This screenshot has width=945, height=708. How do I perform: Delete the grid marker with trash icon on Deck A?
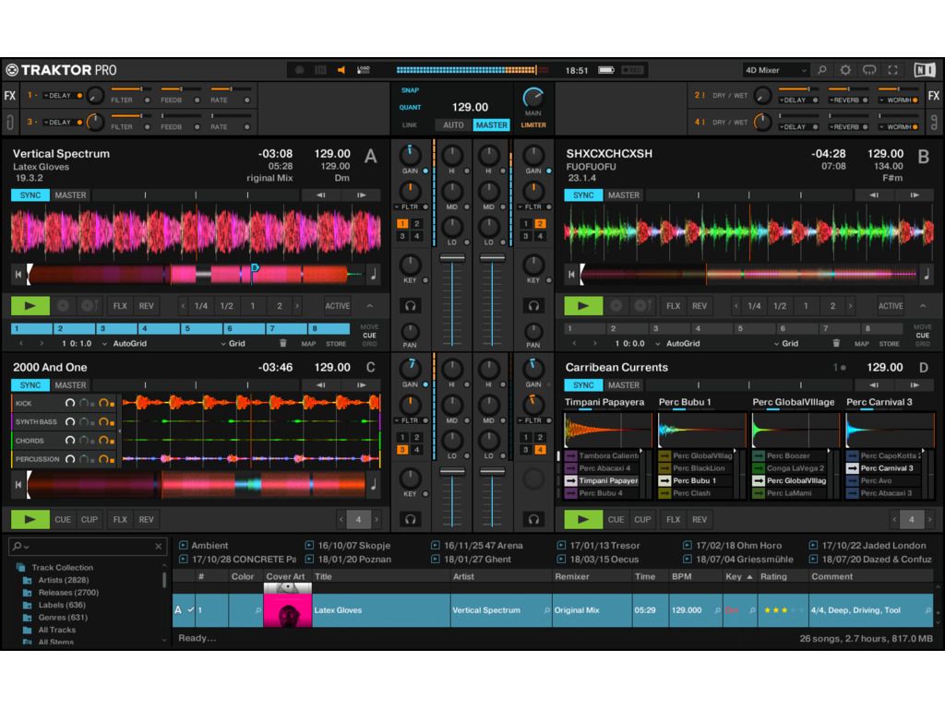[x=282, y=343]
